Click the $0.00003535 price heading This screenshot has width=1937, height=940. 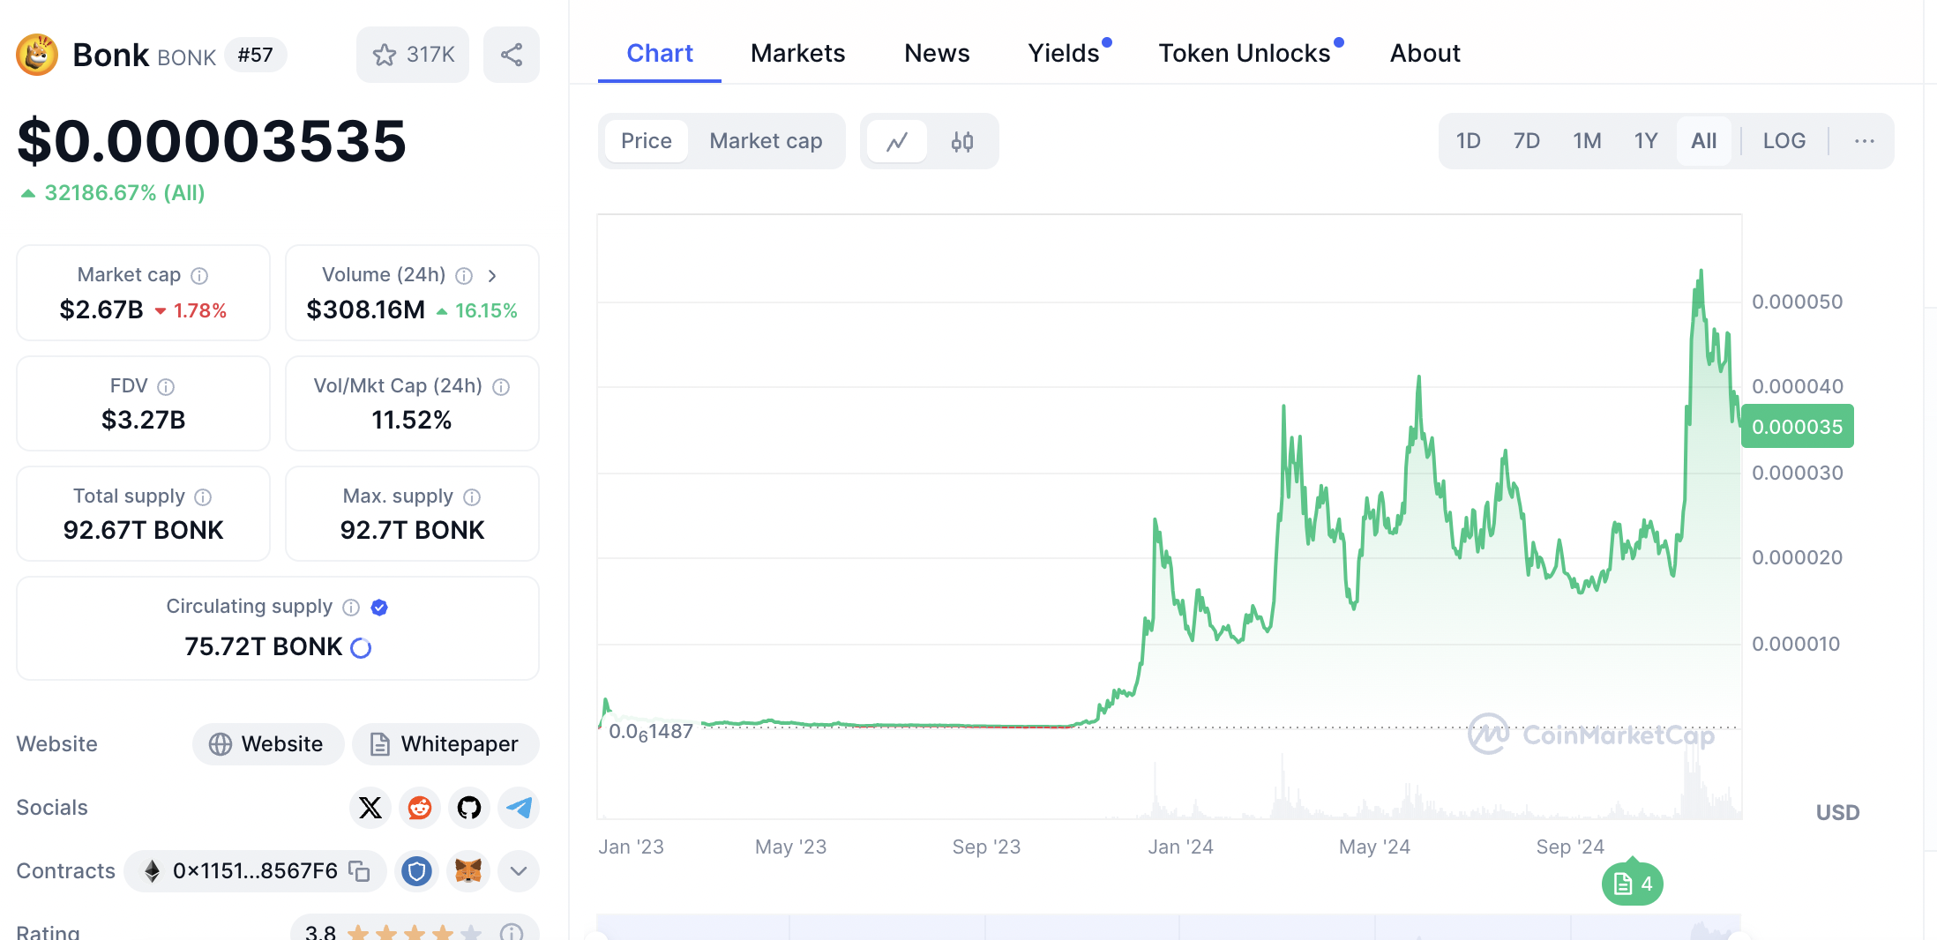tap(212, 141)
